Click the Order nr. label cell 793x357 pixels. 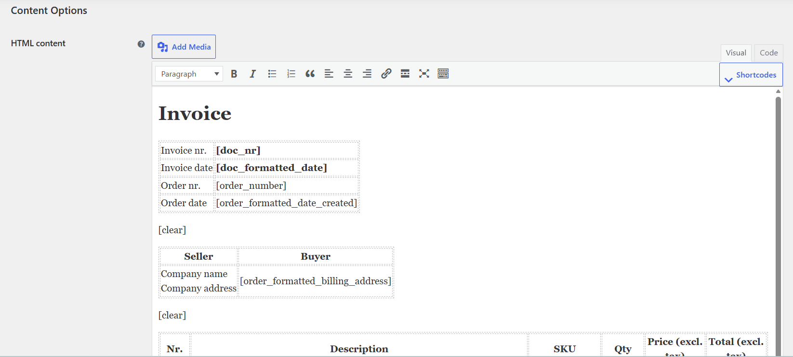[x=186, y=185]
